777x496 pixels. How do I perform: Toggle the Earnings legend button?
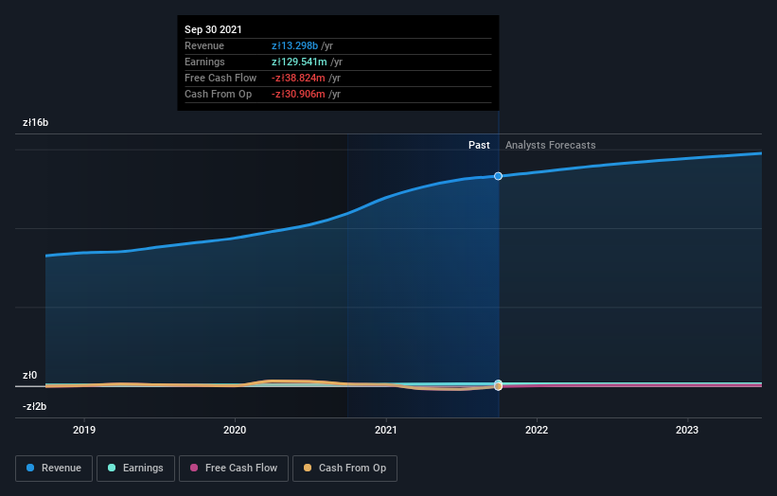tap(135, 469)
